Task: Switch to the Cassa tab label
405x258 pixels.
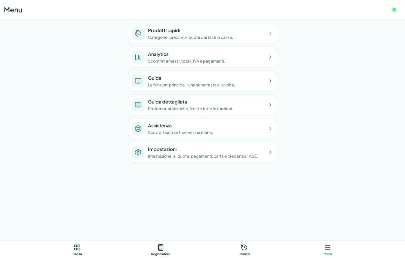Action: pos(77,254)
